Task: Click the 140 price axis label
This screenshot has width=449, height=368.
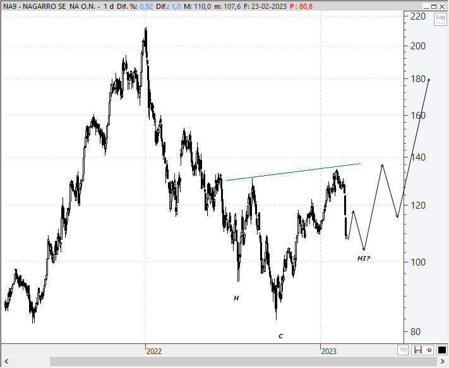Action: [x=418, y=157]
